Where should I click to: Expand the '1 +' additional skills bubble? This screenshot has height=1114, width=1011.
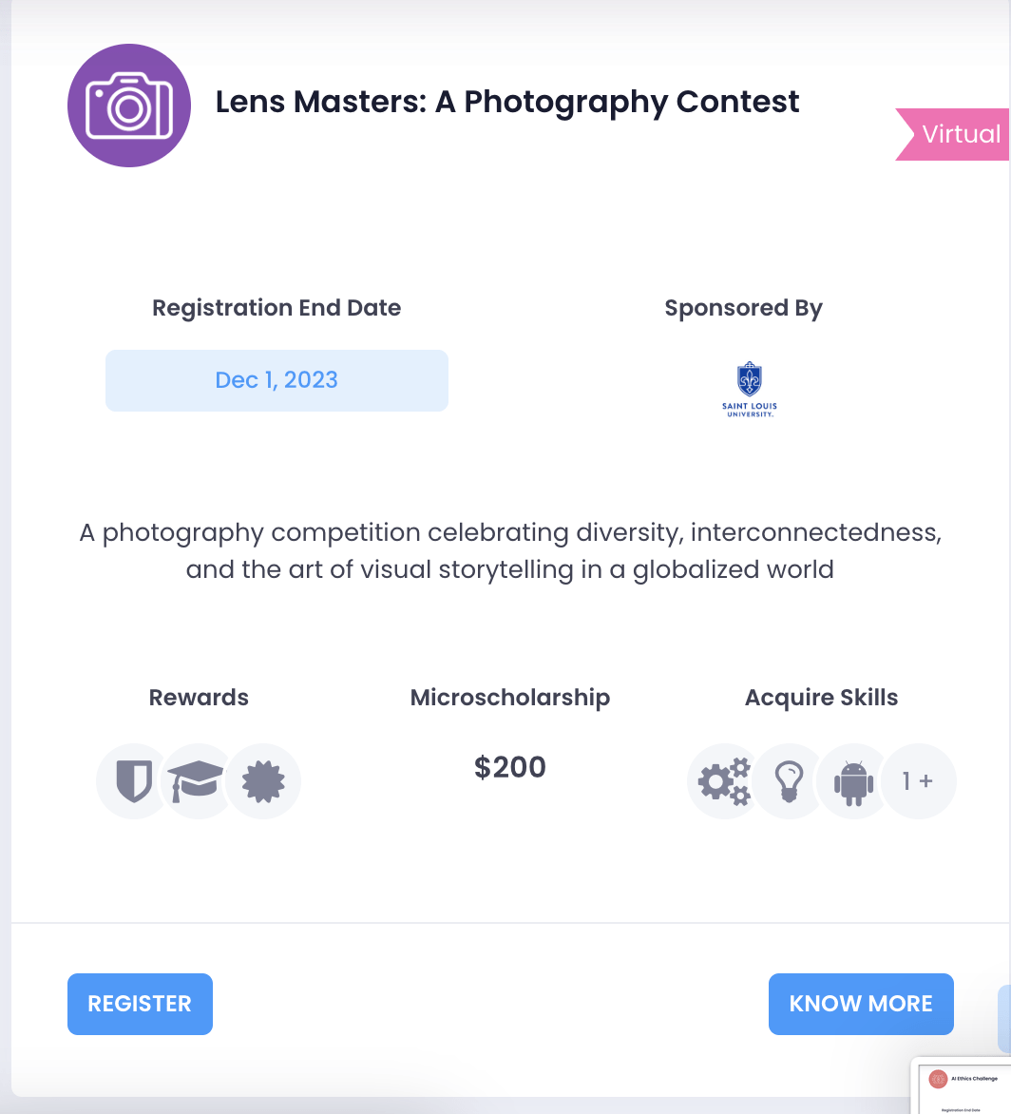918,780
